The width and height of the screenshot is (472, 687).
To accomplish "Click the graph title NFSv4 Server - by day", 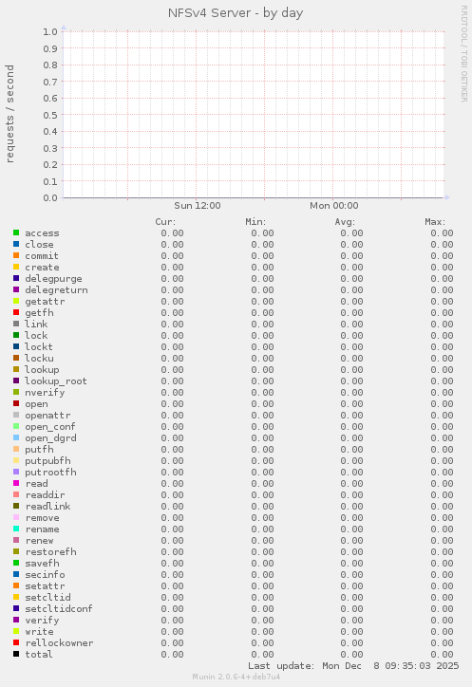I will pos(236,13).
